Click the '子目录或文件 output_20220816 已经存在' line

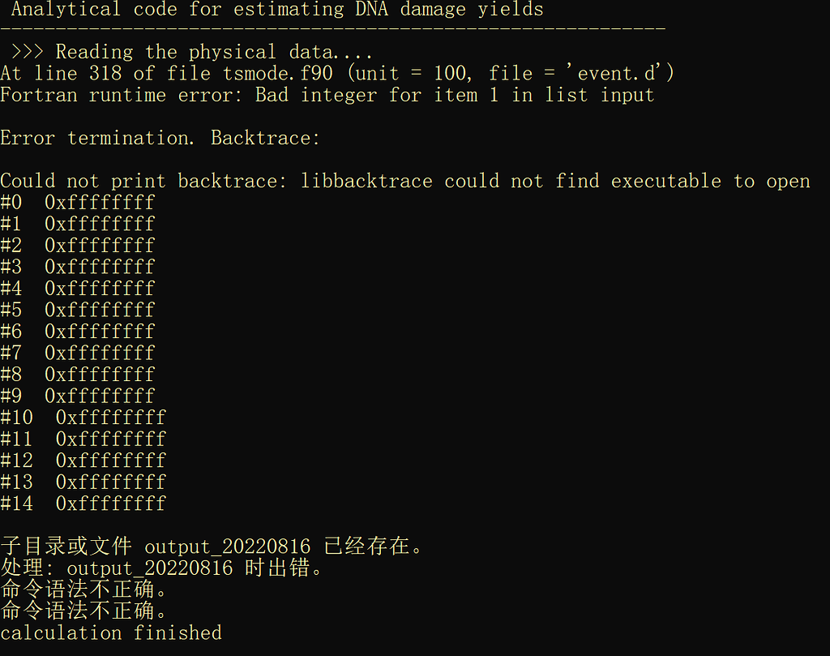(x=212, y=546)
